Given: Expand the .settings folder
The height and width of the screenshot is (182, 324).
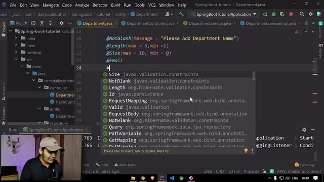Looking at the screenshot, I should (16, 52).
